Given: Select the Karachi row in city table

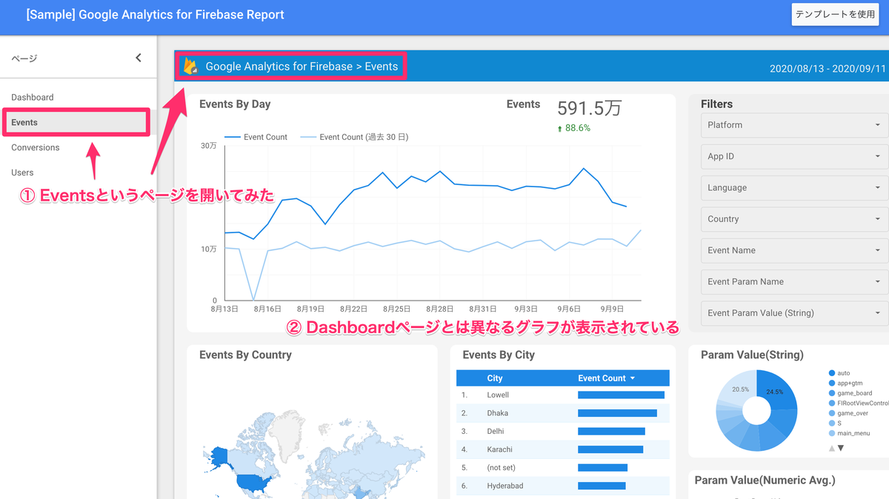Looking at the screenshot, I should 563,449.
